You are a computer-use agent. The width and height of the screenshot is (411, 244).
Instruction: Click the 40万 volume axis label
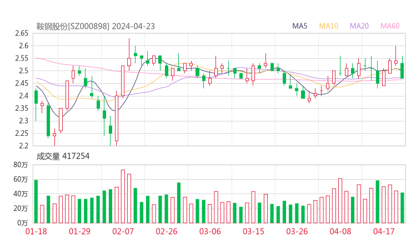(21, 194)
